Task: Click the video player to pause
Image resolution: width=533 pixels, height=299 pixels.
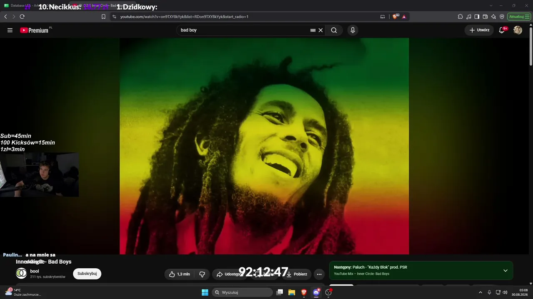Action: (264, 146)
